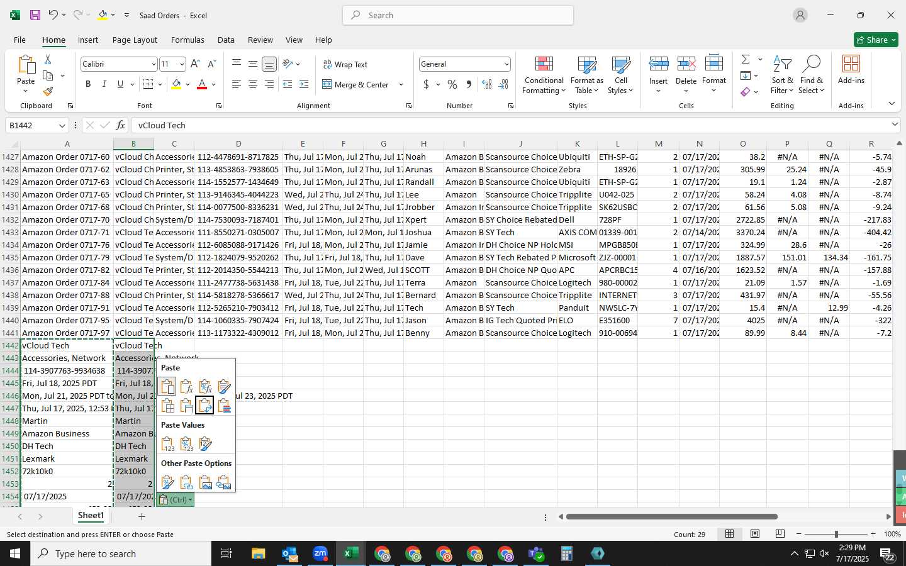The width and height of the screenshot is (906, 566).
Task: Click Decrease Indent icon
Action: point(288,84)
